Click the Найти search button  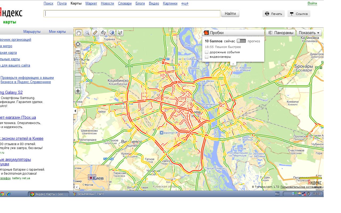pos(230,14)
